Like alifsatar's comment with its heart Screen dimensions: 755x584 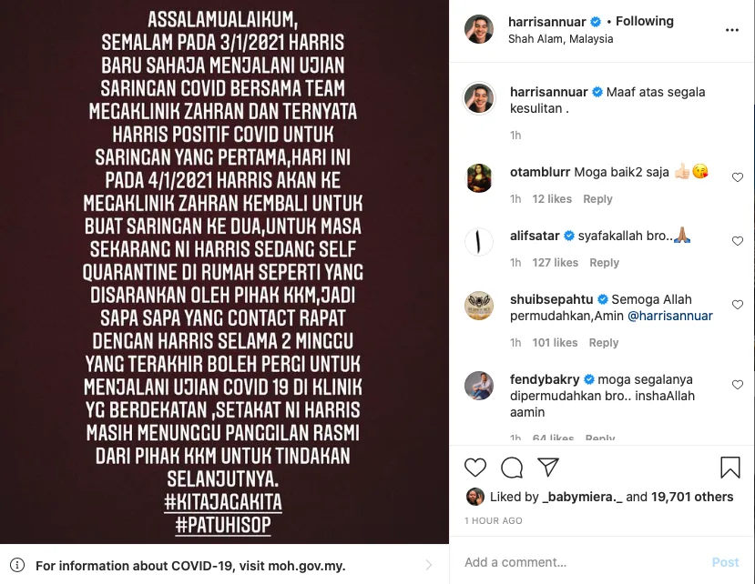(738, 241)
